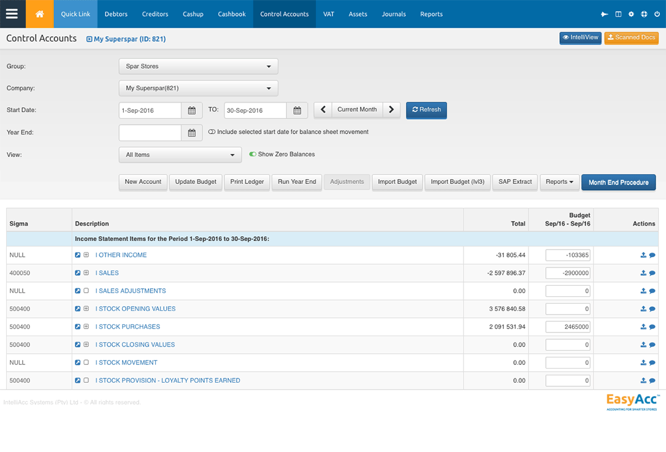666x452 pixels.
Task: Click the Print Ledger button
Action: (247, 182)
